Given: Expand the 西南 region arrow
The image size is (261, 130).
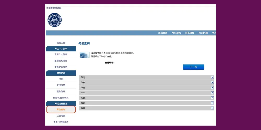Looking at the screenshot, I should click(212, 108).
